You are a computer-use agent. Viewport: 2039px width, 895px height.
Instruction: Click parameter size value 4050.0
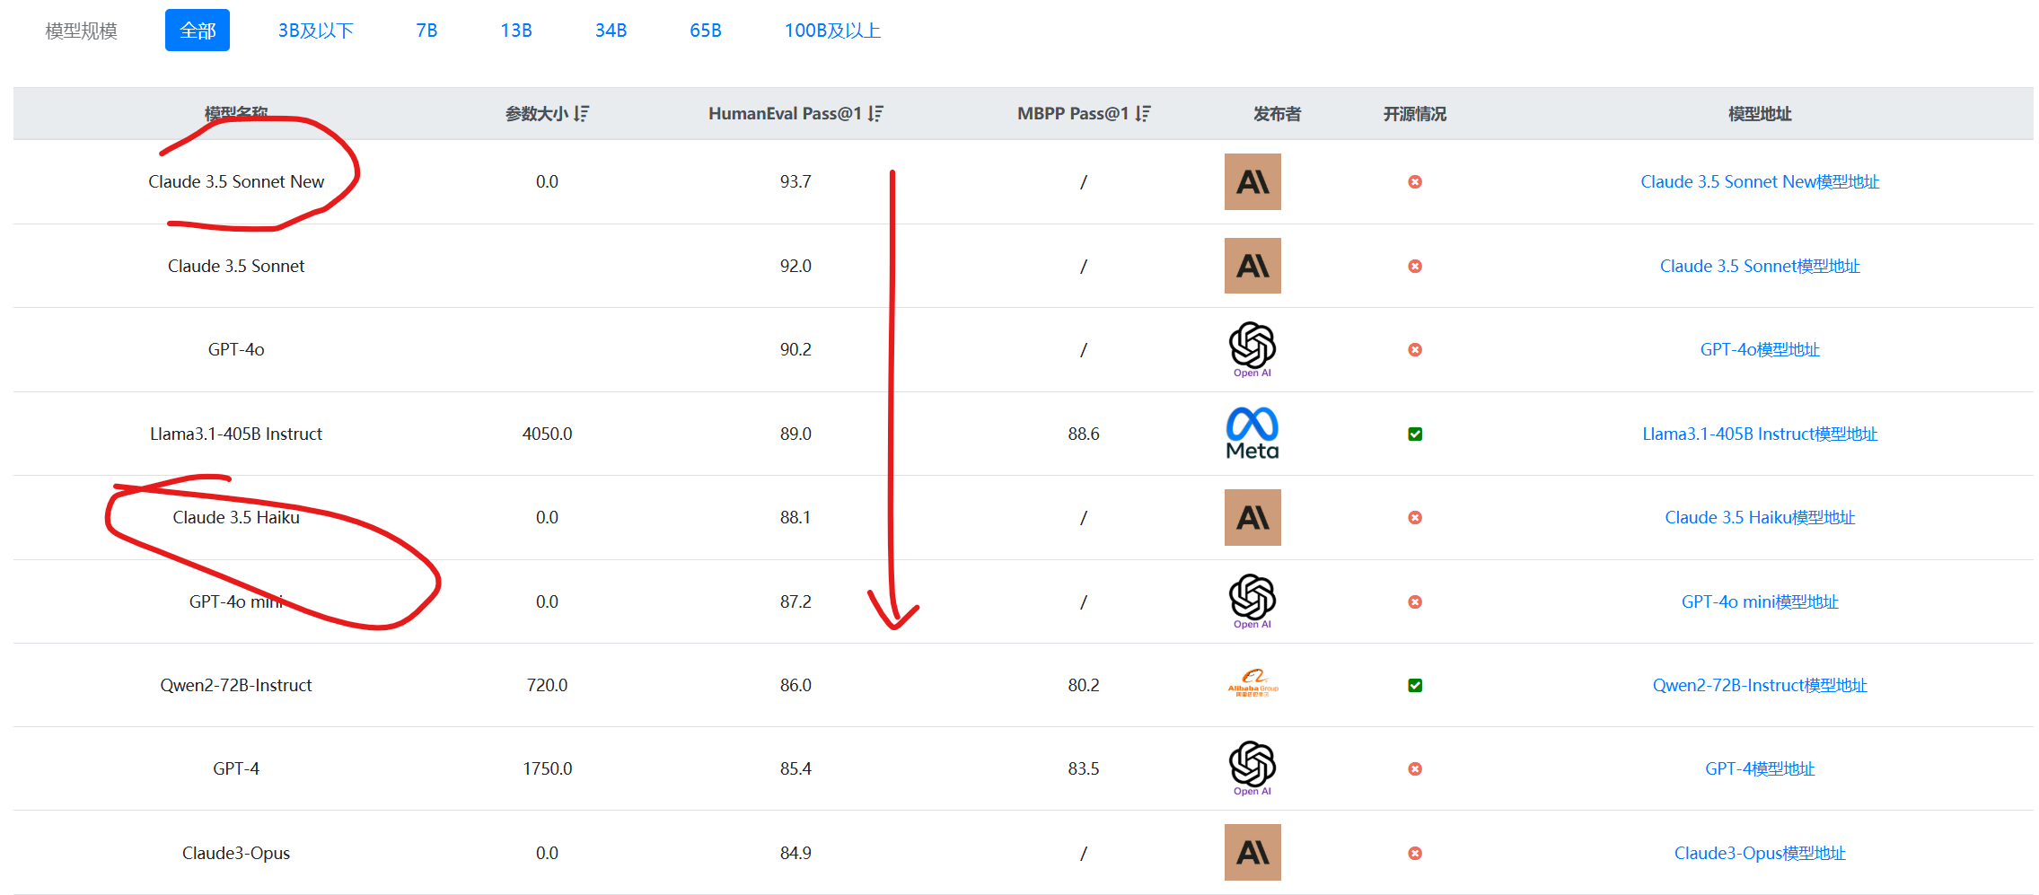click(x=547, y=434)
